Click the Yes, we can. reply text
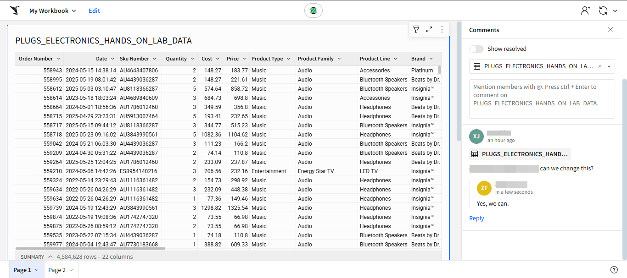This screenshot has height=278, width=627. (493, 204)
